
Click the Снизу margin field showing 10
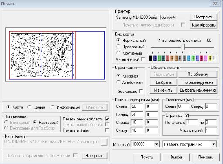pyautogui.click(x=137, y=130)
